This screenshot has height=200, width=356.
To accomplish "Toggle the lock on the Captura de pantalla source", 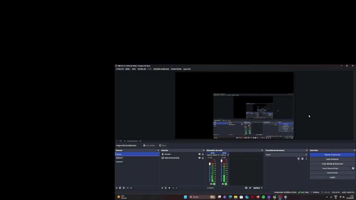I will [203, 158].
